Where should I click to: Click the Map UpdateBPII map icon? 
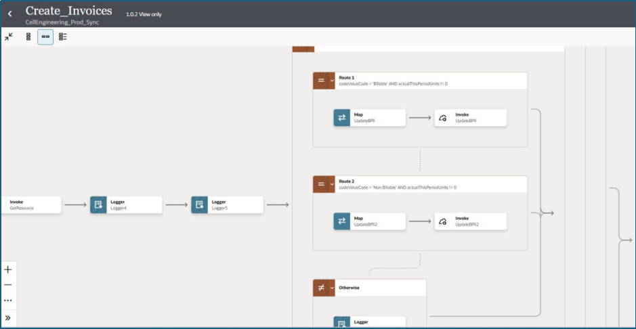[x=342, y=118]
